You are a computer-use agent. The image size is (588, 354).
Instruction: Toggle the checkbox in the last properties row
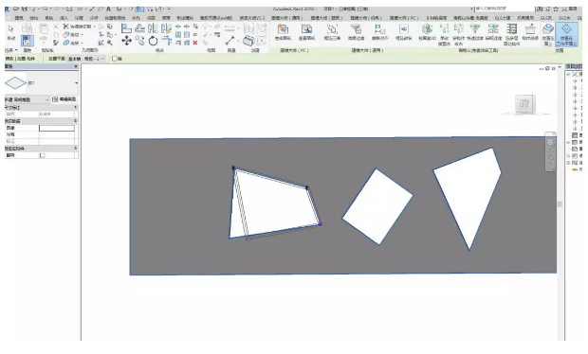43,155
